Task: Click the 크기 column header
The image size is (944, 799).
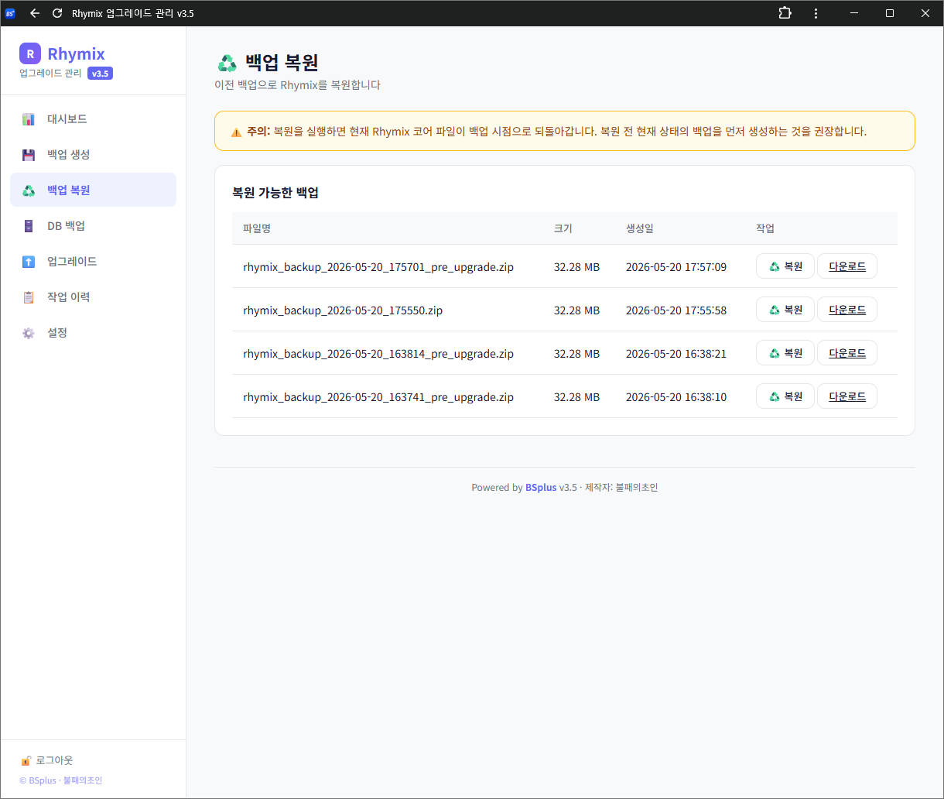Action: tap(563, 228)
